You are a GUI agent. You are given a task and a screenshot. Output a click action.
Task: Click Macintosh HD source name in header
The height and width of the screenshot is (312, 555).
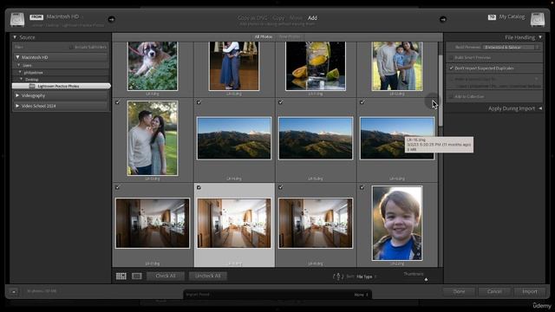(x=62, y=16)
